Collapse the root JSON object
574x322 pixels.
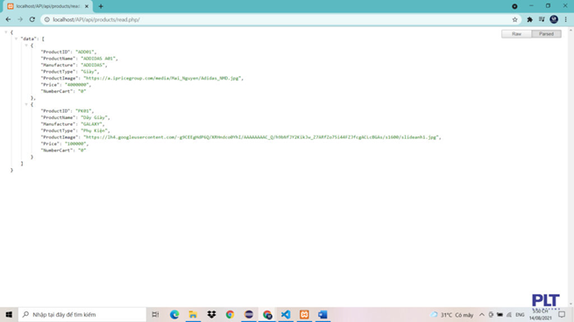click(6, 32)
